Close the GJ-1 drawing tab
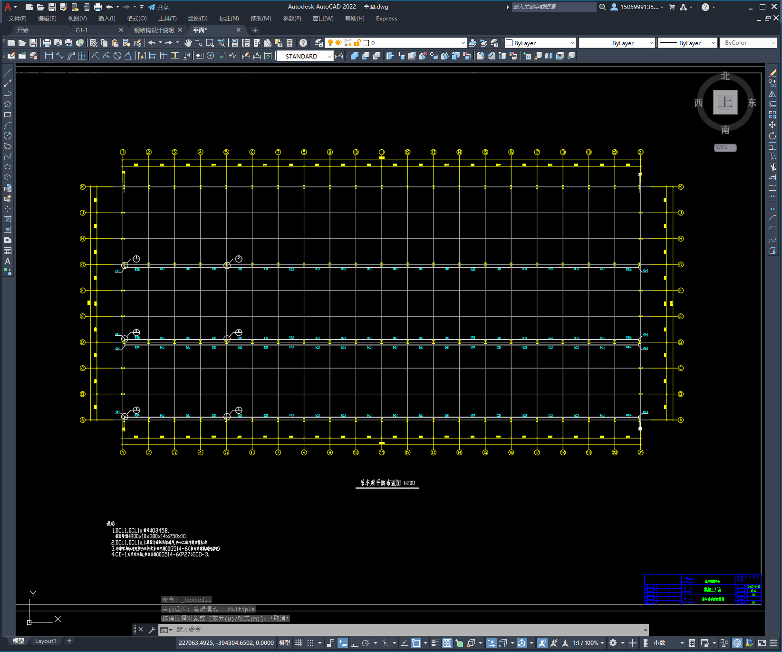Screen dimensions: 782x652 tap(121, 30)
